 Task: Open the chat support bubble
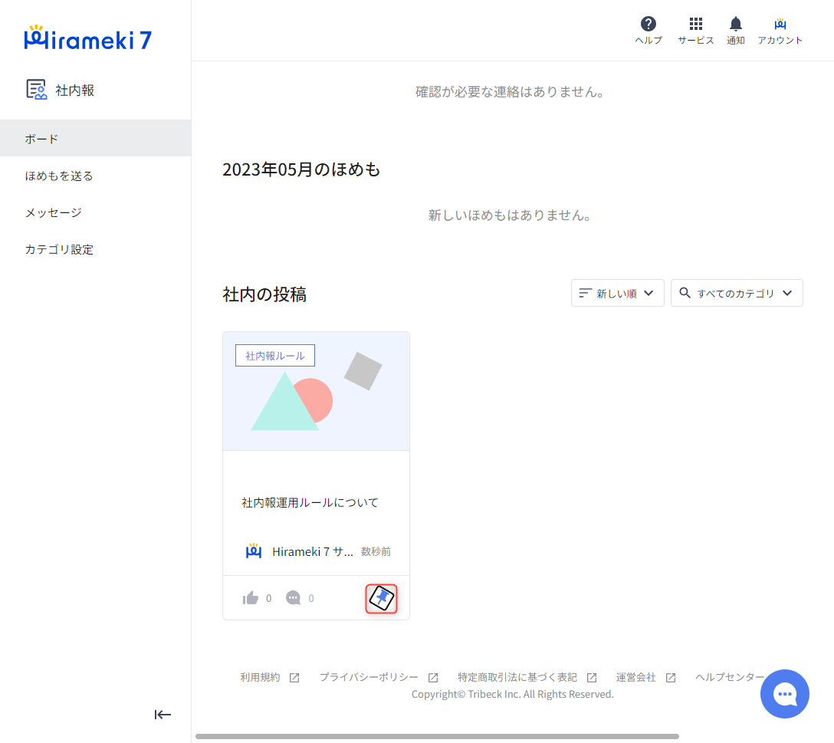[784, 694]
